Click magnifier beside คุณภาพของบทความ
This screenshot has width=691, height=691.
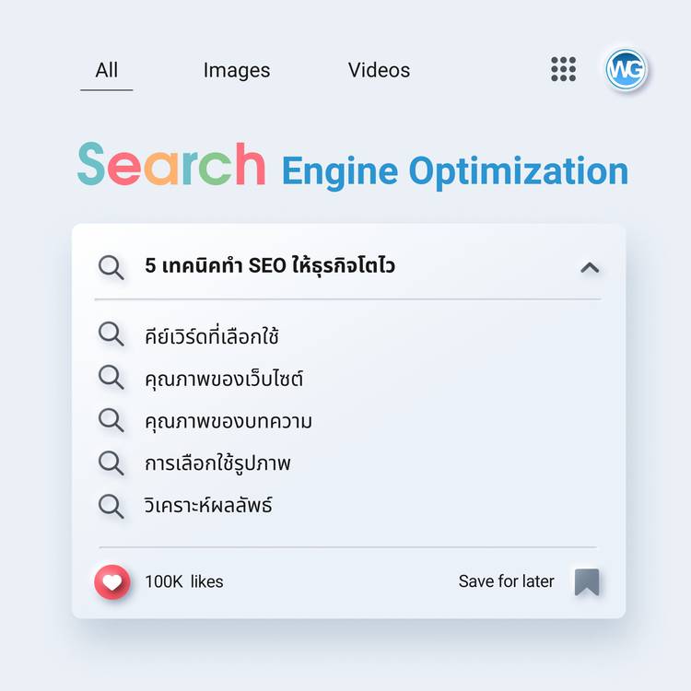coord(111,420)
